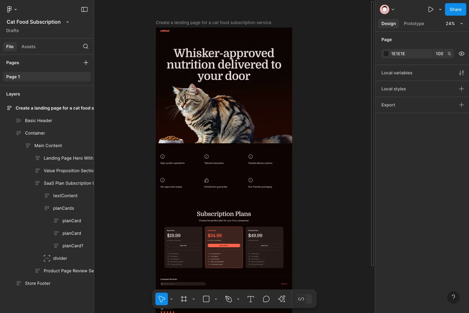Switch to the File tab
This screenshot has width=469, height=313.
point(10,47)
